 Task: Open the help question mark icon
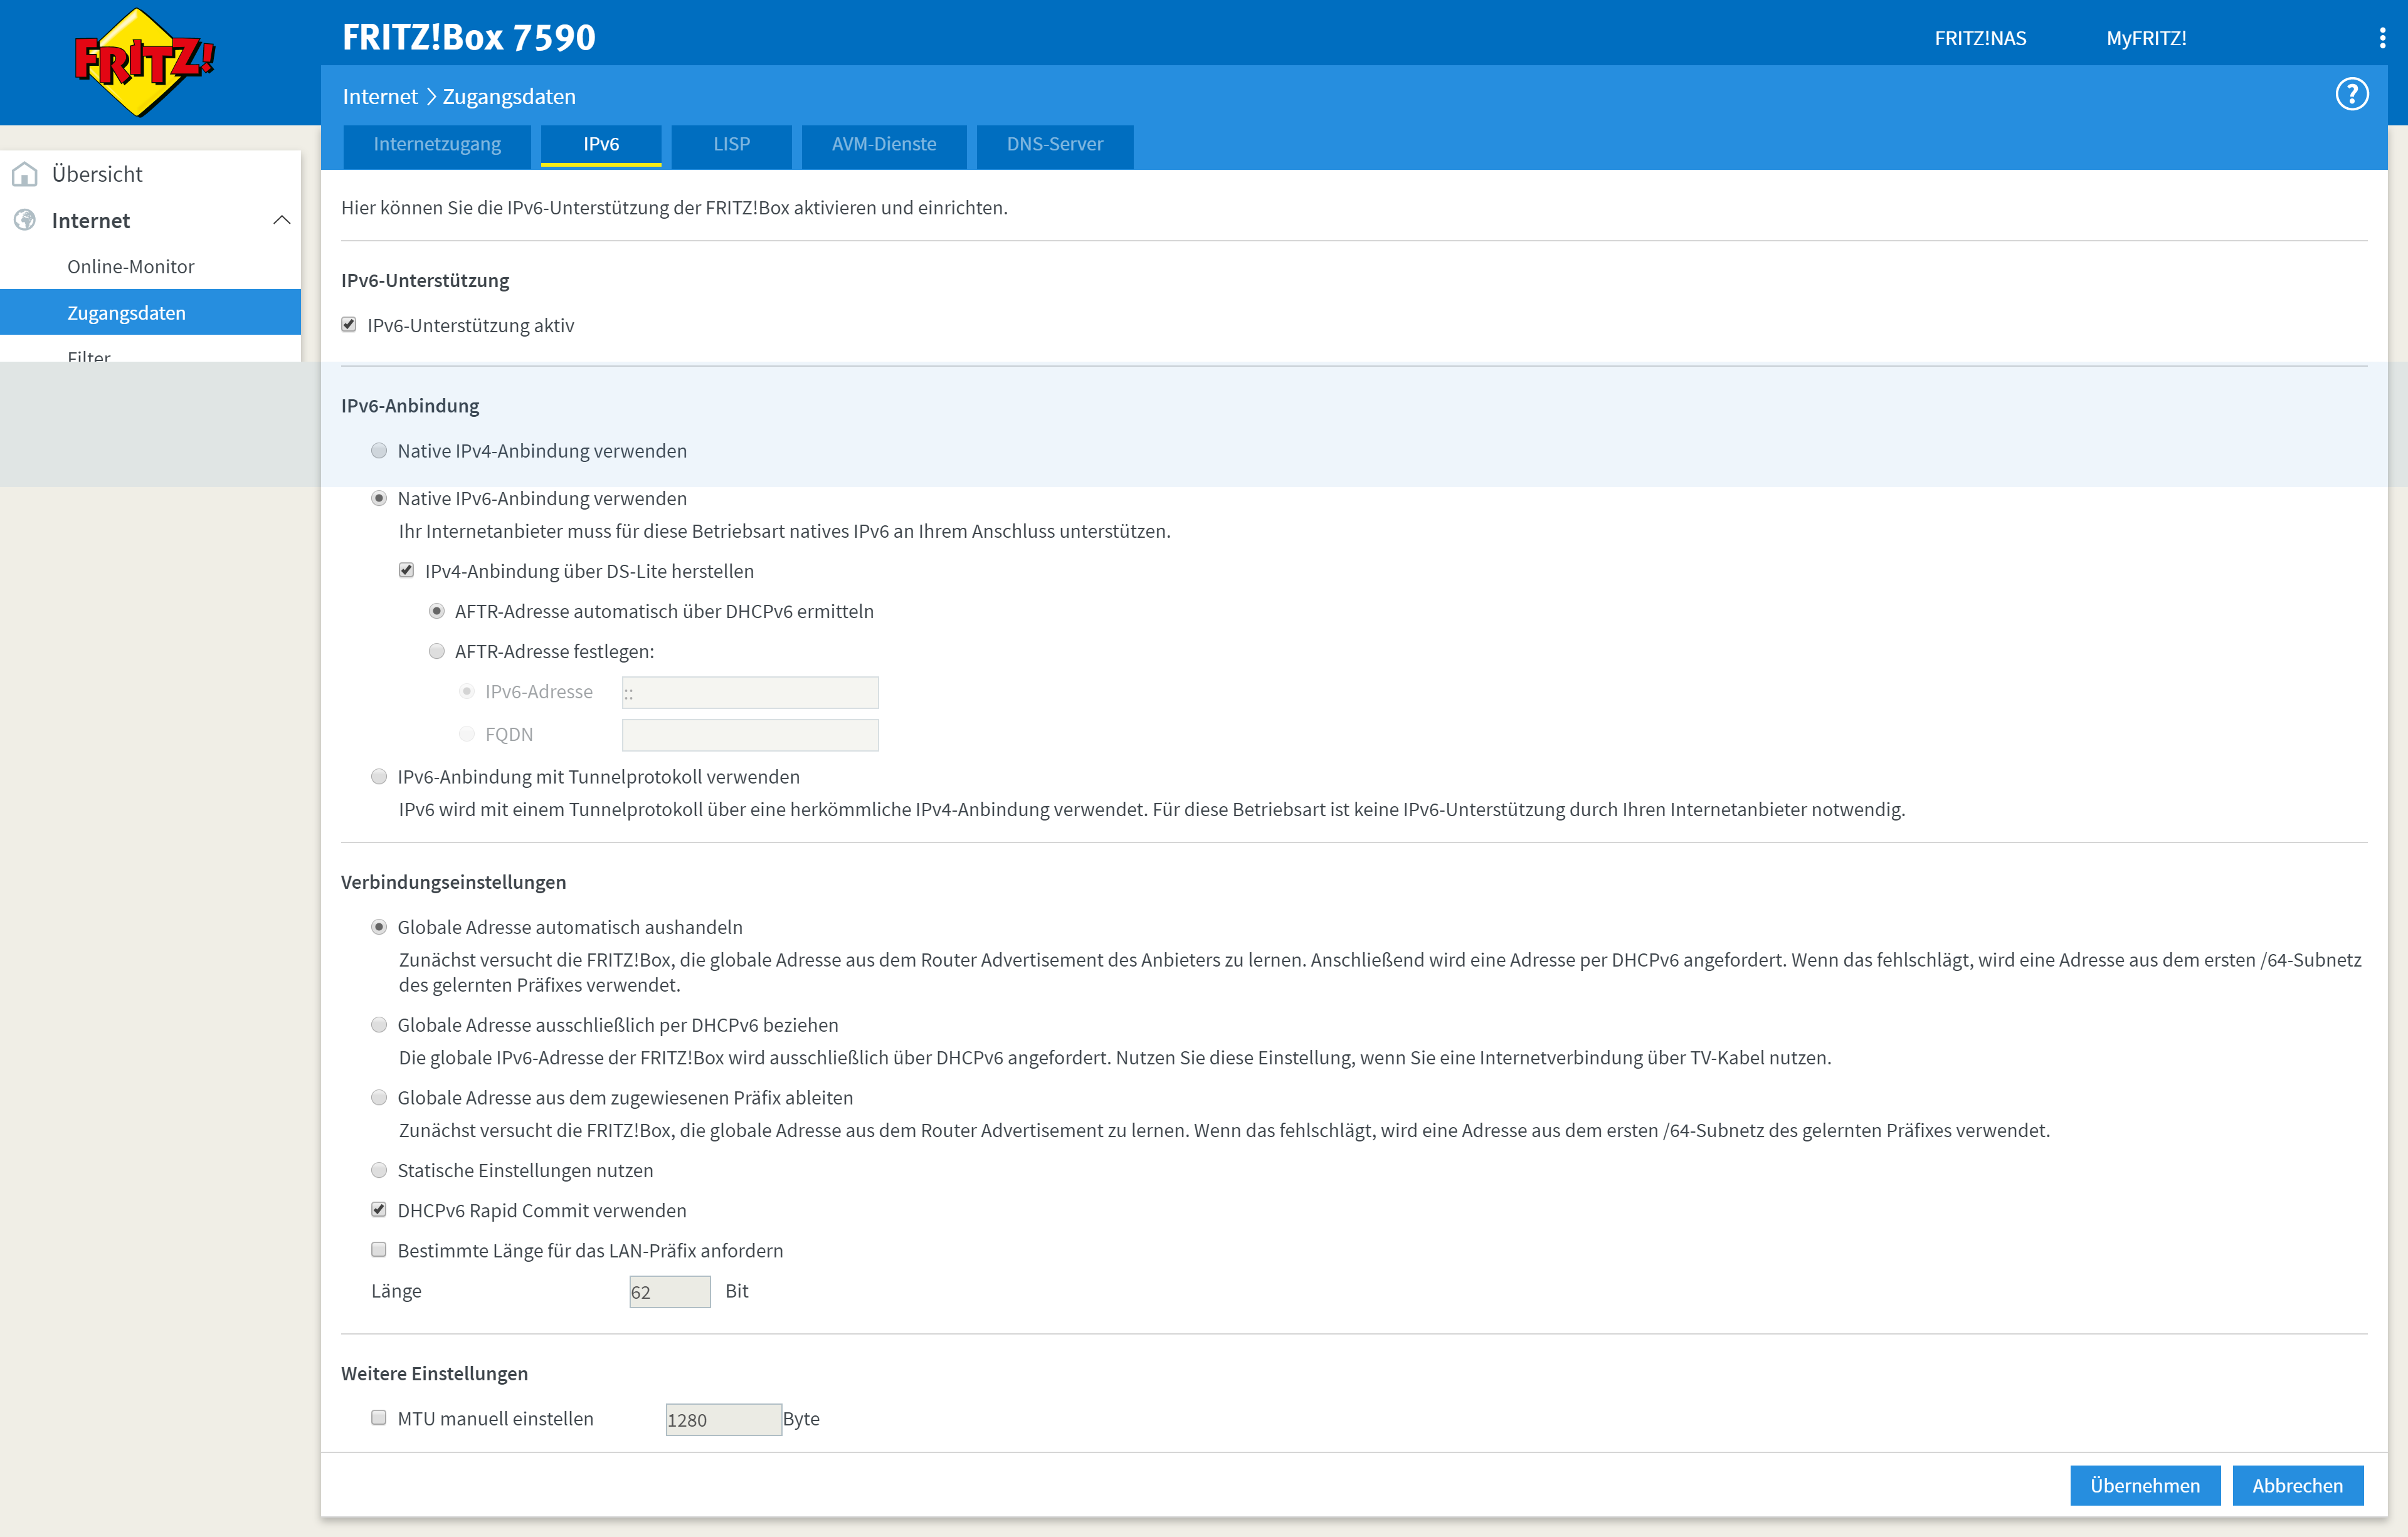pos(2351,95)
